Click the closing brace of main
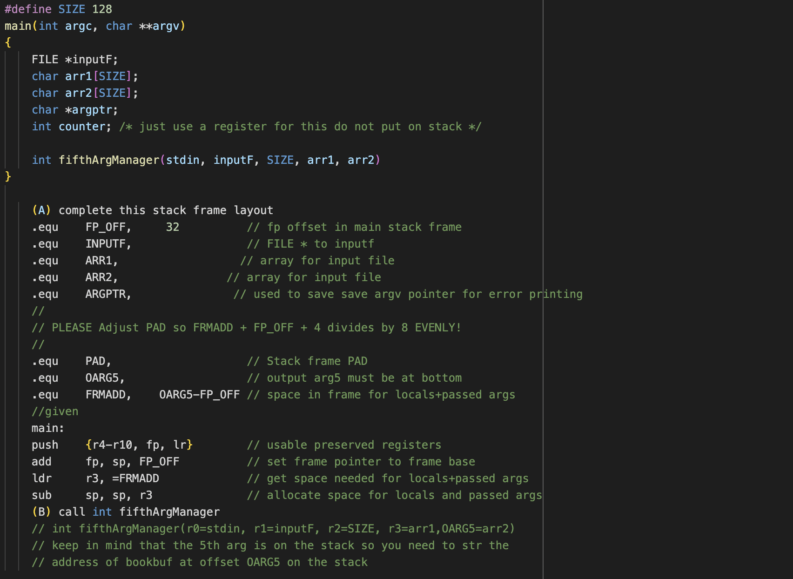The image size is (793, 579). [x=7, y=176]
